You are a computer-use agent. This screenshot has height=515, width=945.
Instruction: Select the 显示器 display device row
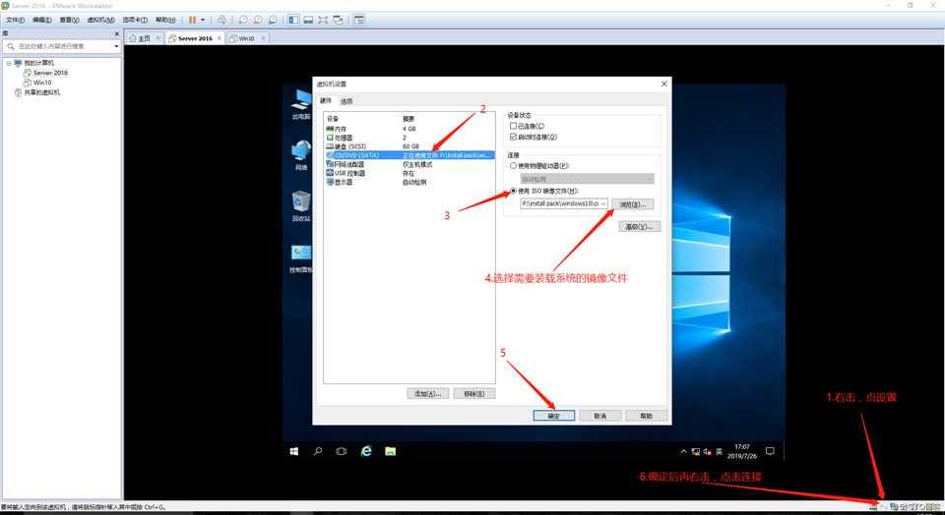click(x=409, y=182)
